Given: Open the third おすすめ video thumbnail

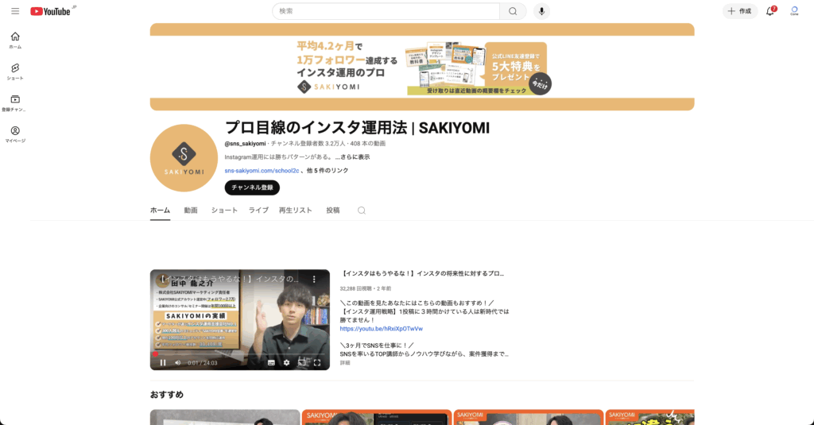Looking at the screenshot, I should point(529,417).
